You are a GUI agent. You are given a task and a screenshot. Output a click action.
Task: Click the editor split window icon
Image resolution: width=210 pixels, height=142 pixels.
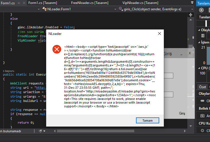click(190, 15)
